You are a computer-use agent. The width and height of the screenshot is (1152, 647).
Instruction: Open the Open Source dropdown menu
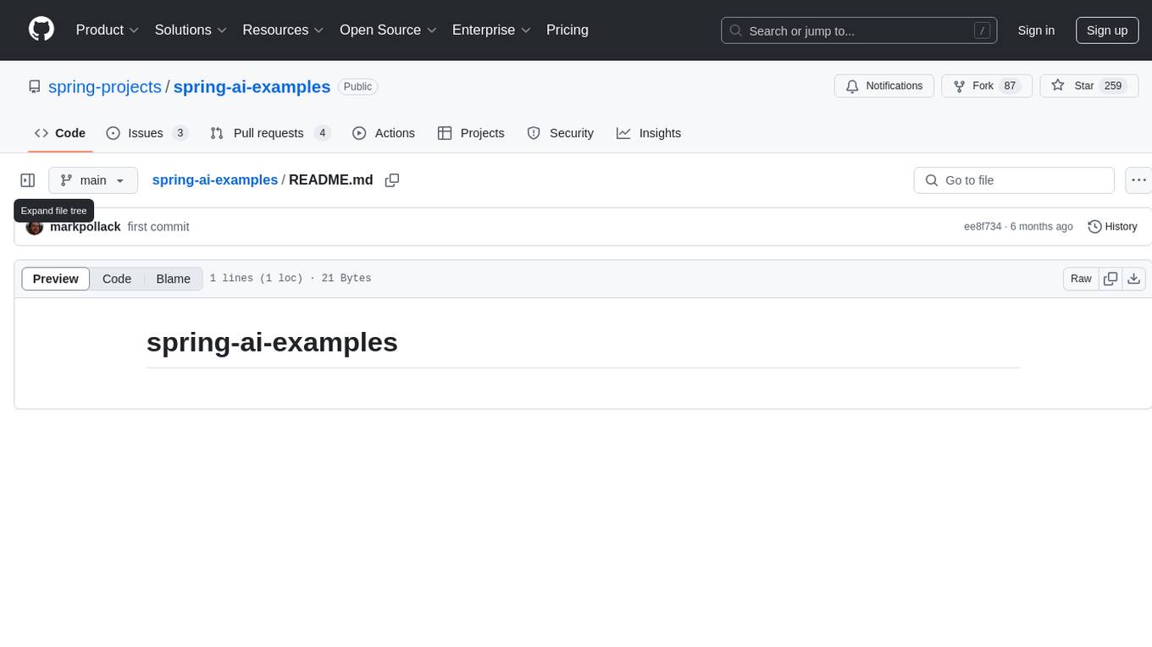tap(389, 30)
